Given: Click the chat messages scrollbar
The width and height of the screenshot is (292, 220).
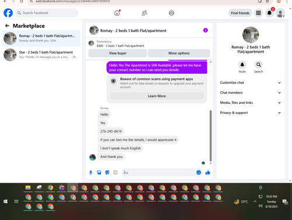Looking at the screenshot, I should [210, 135].
